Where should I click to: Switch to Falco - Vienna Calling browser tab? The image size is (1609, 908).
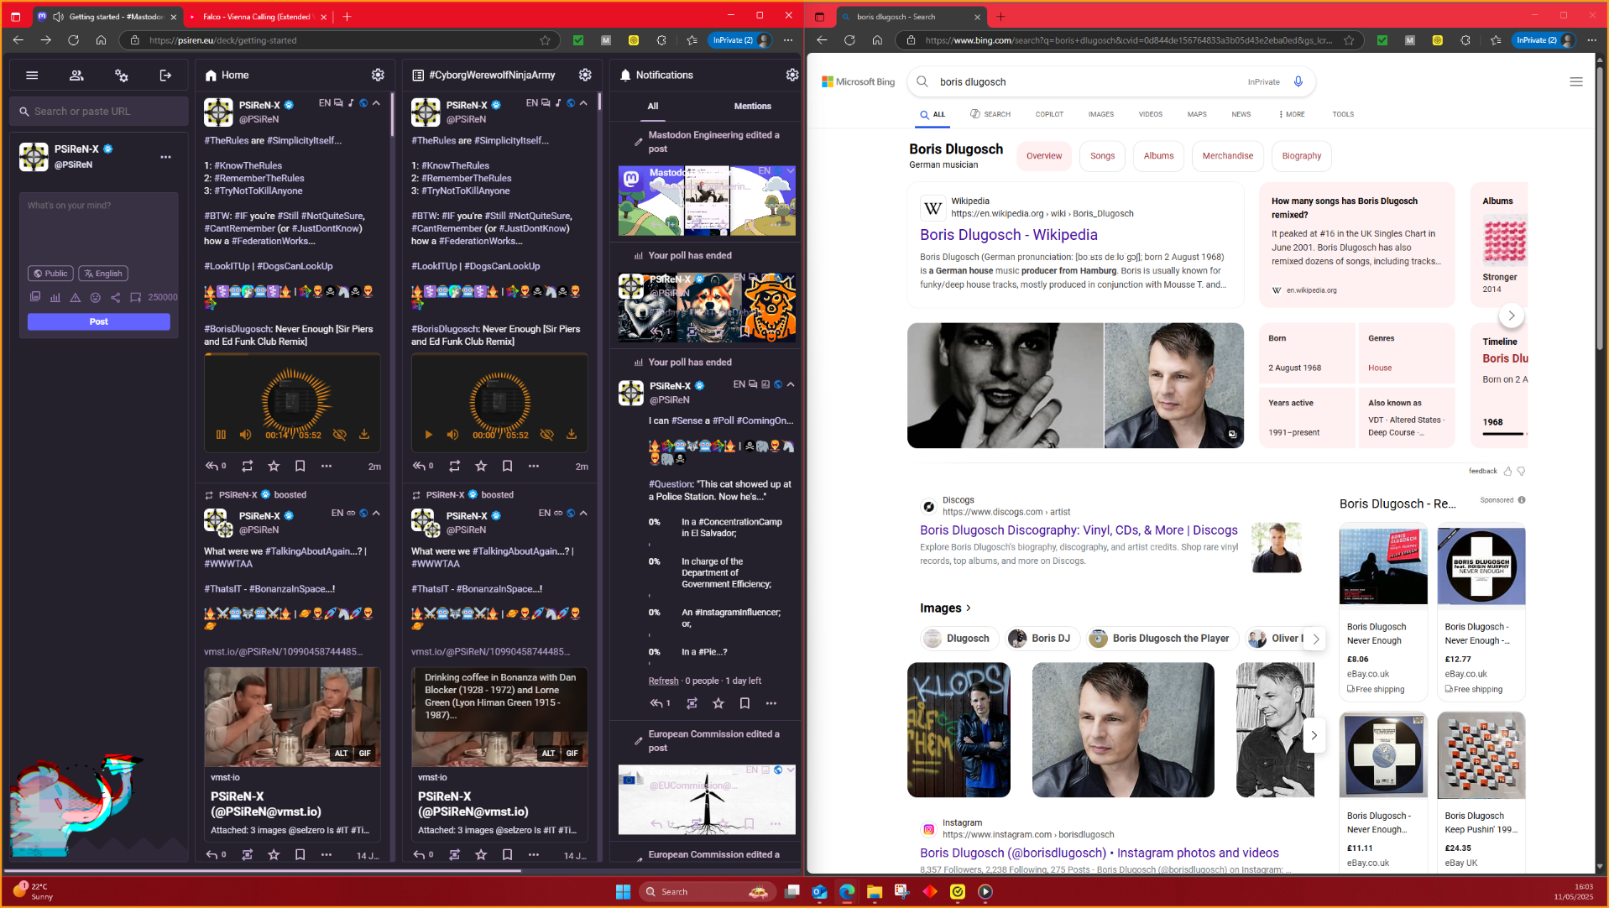pos(258,17)
